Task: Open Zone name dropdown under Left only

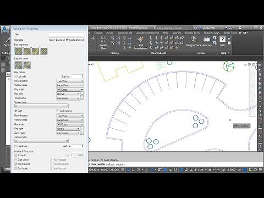Action: click(x=68, y=98)
